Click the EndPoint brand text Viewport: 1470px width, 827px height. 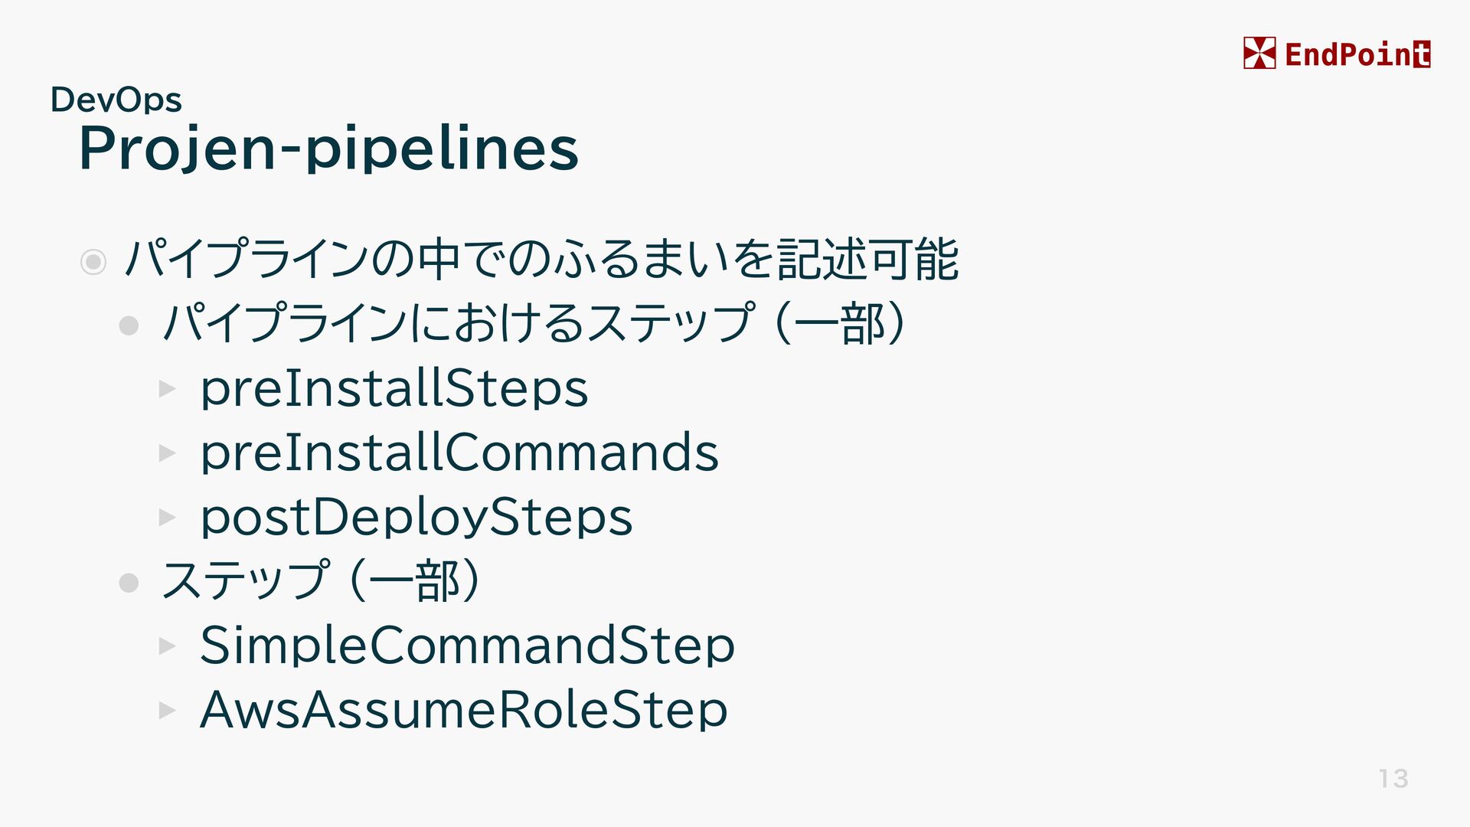click(x=1357, y=54)
